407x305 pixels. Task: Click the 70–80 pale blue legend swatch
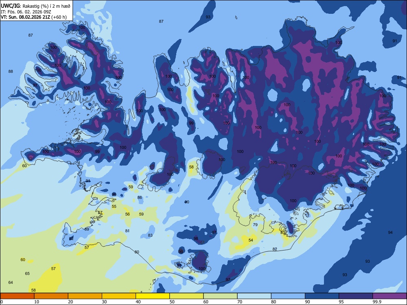pyautogui.click(x=254, y=296)
